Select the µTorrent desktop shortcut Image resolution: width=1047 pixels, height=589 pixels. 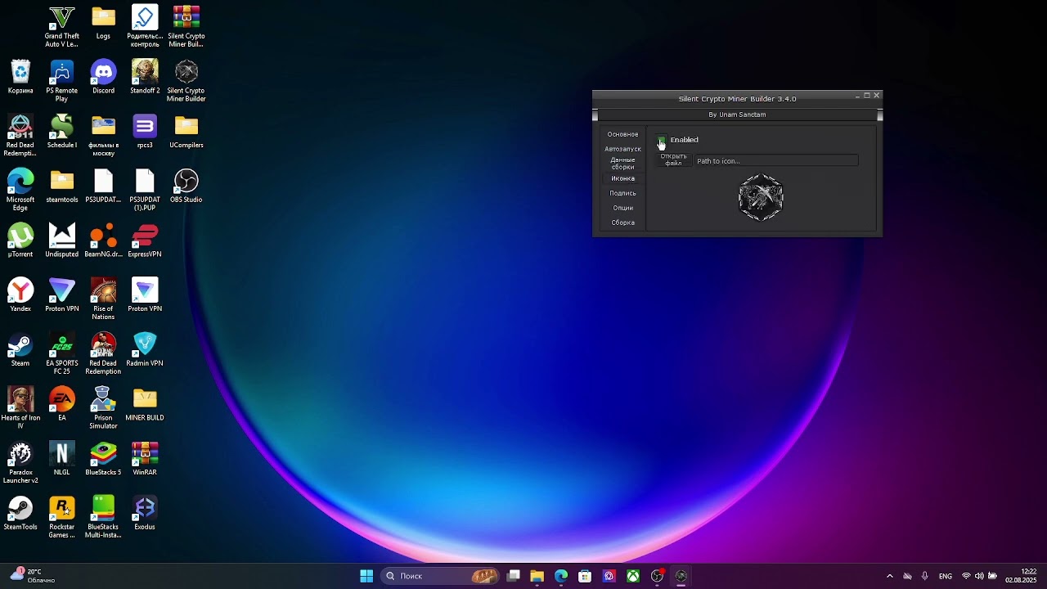tap(20, 241)
